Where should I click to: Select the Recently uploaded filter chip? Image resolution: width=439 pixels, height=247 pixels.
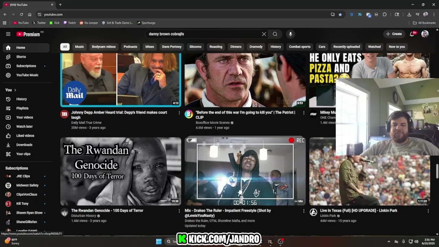(x=347, y=47)
